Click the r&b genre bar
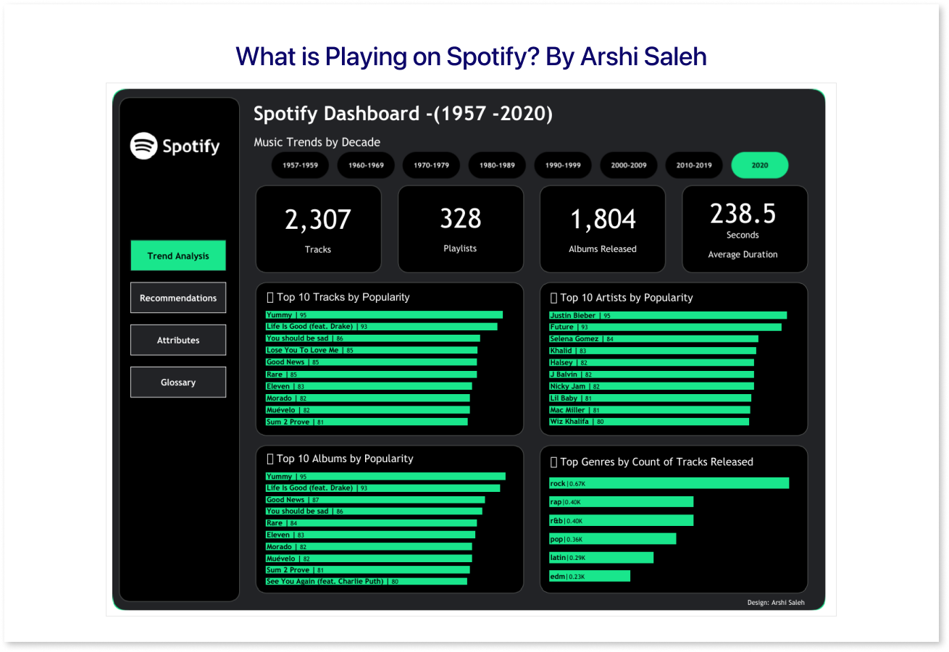 [621, 521]
